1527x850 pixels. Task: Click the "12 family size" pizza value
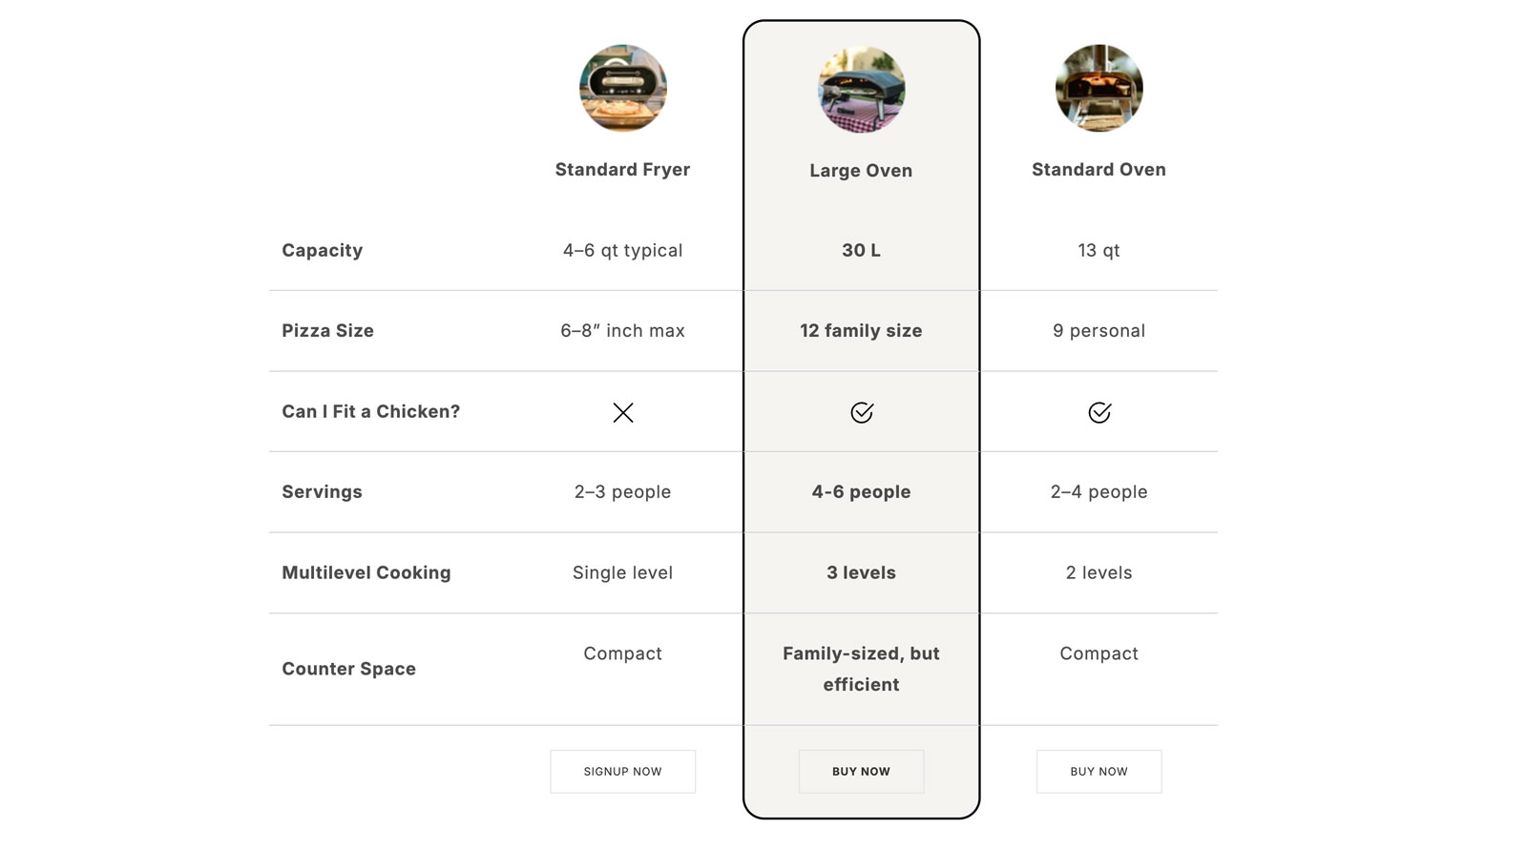861,331
